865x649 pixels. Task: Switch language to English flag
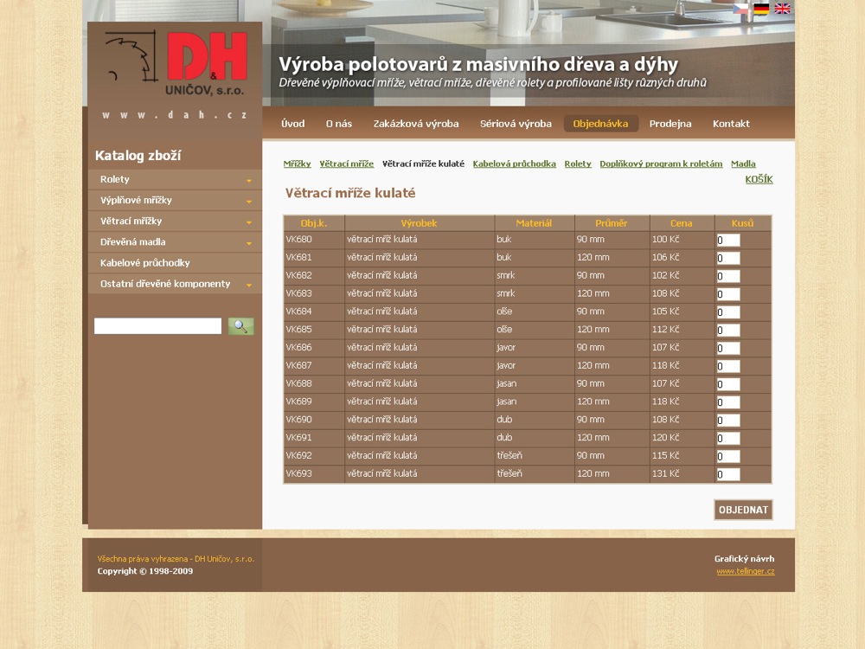(x=782, y=9)
